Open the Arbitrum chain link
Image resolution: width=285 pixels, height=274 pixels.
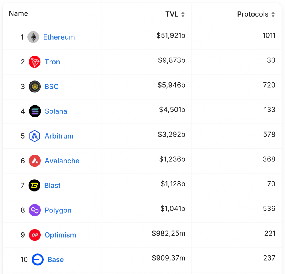(59, 136)
